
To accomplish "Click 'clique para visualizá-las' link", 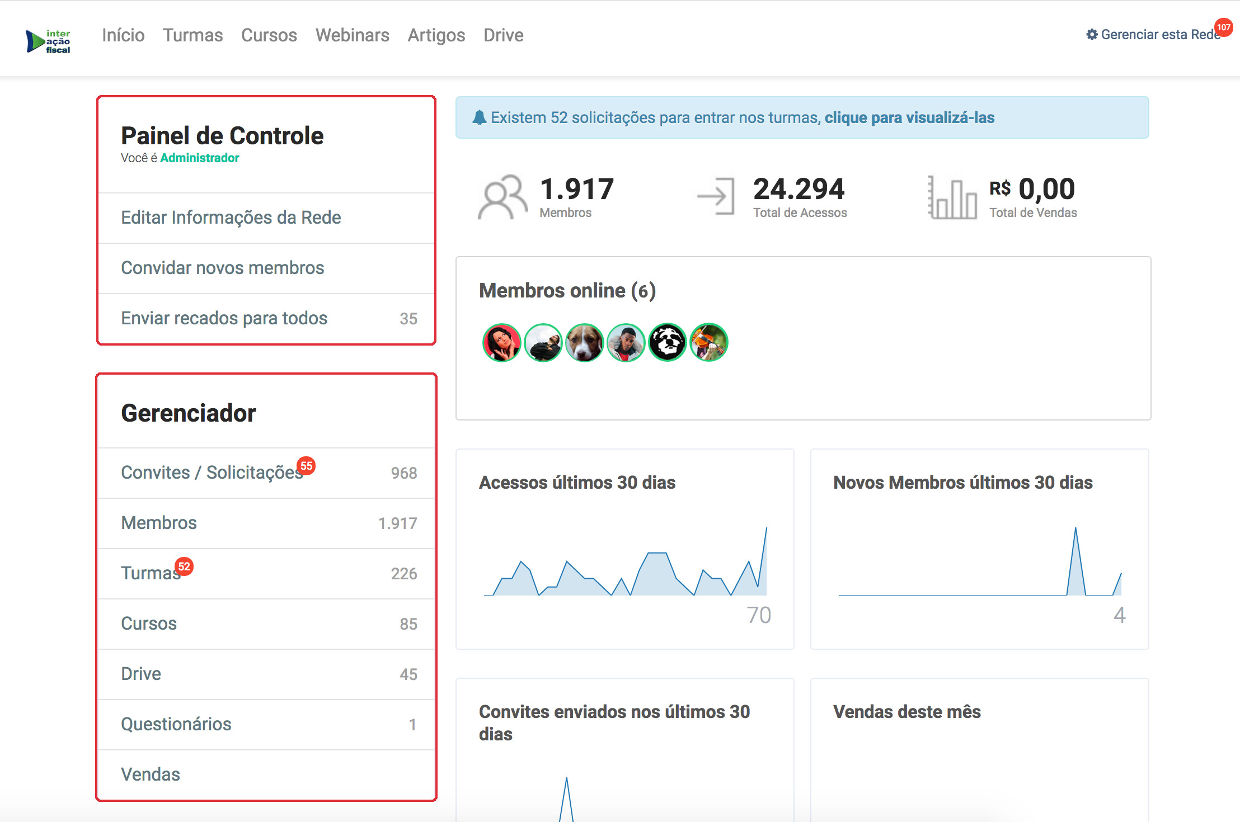I will [x=909, y=117].
